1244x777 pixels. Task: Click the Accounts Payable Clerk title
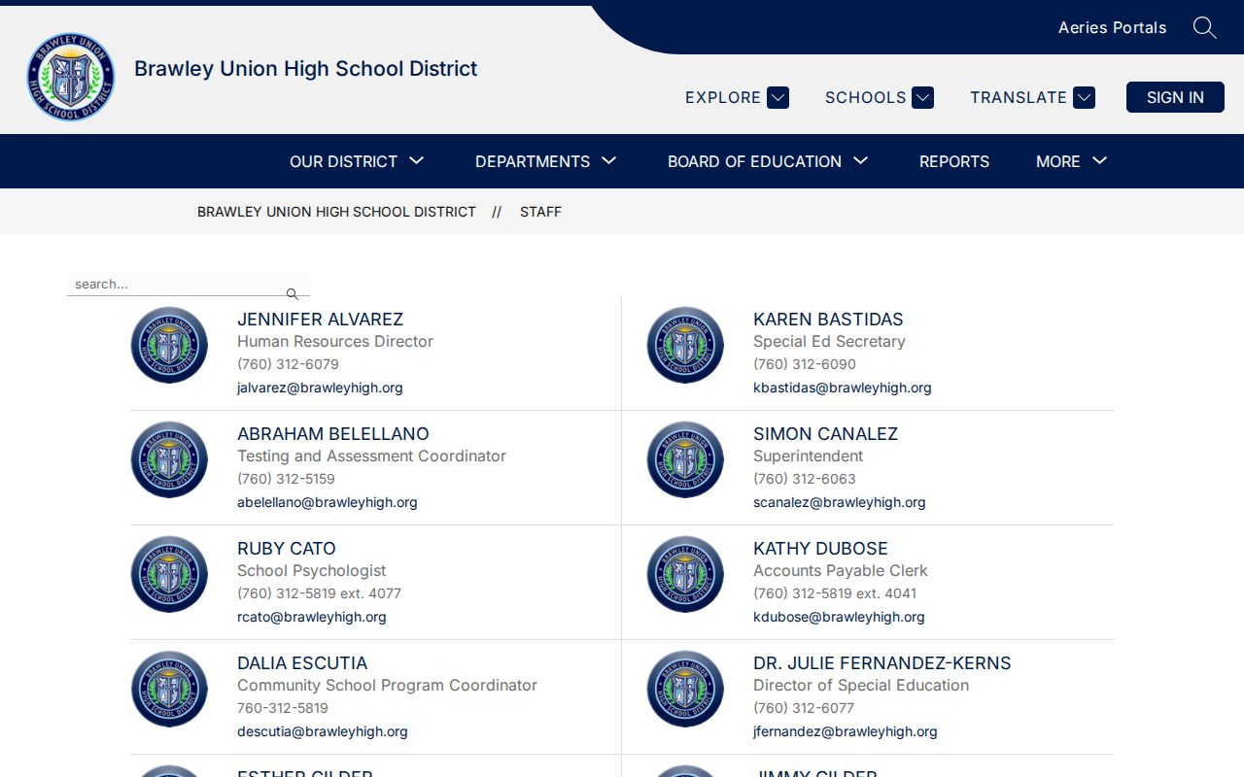[841, 571]
